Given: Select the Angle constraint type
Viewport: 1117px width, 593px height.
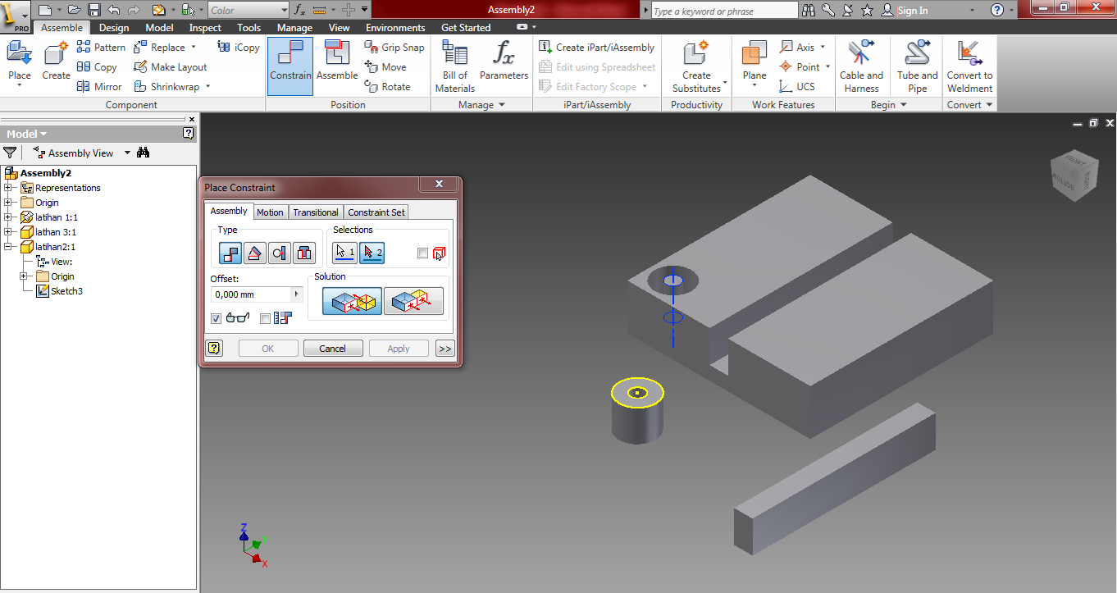Looking at the screenshot, I should 255,253.
